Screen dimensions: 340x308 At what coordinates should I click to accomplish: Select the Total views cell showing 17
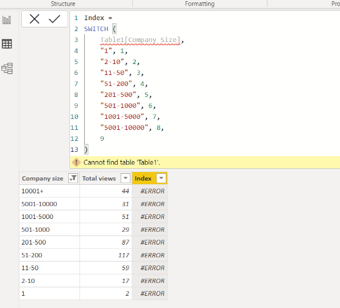pyautogui.click(x=106, y=281)
